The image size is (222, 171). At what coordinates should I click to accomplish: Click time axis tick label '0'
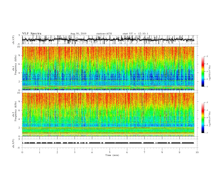point(22,152)
